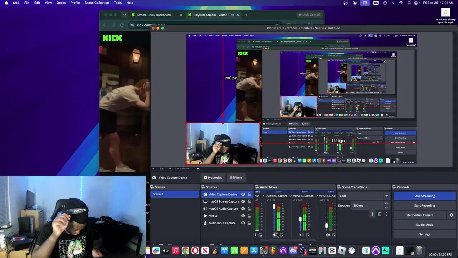458x258 pixels.
Task: Click Start Recording button
Action: [x=424, y=206]
